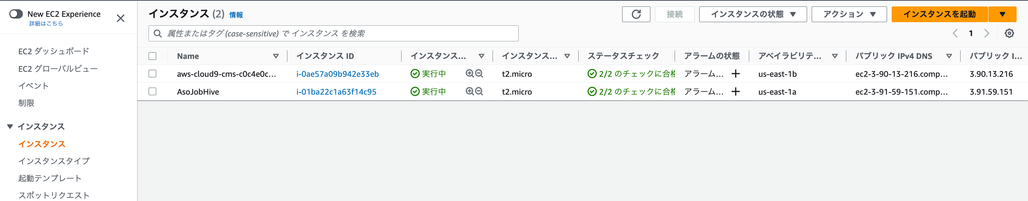
Task: Click the refresh instances icon button
Action: 636,14
